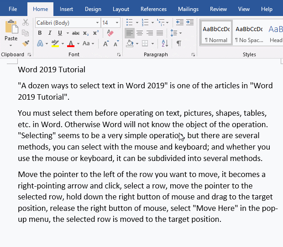Apply subscript formatting
This screenshot has width=283, height=247.
click(86, 33)
